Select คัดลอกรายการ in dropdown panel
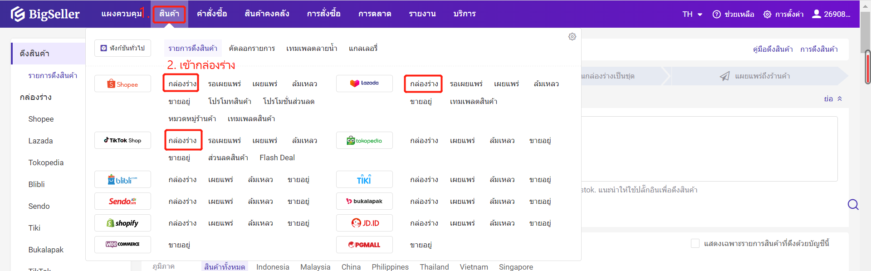This screenshot has width=871, height=271. (x=252, y=48)
